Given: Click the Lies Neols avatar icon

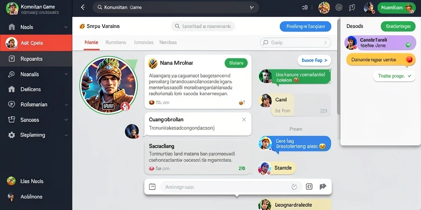Looking at the screenshot, I should [x=11, y=181].
